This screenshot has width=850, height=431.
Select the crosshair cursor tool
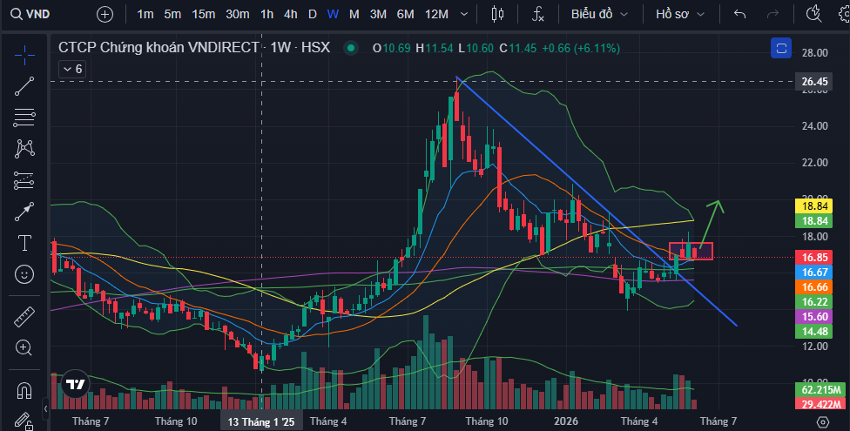pyautogui.click(x=24, y=55)
